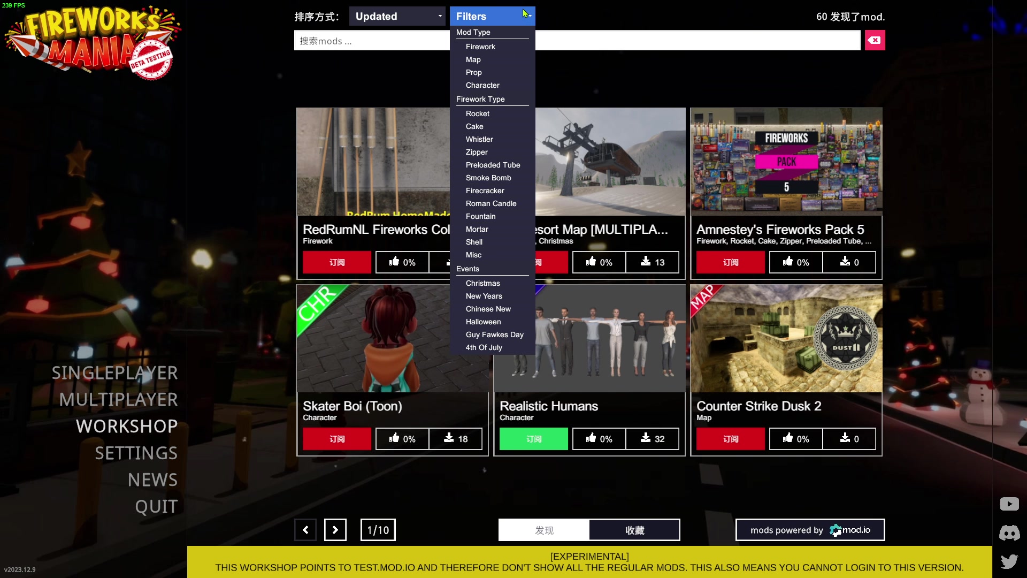Select Zipper firework type filter
Screen dimensions: 1027x578
[x=477, y=152]
